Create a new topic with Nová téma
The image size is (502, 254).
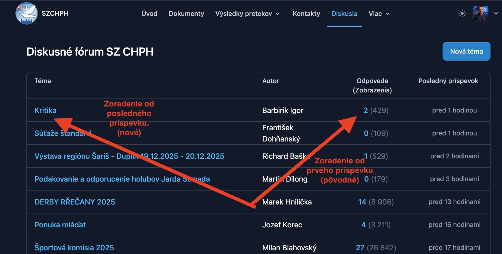[x=466, y=51]
